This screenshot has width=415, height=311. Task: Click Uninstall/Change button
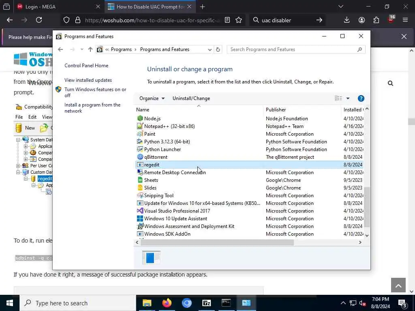point(191,98)
